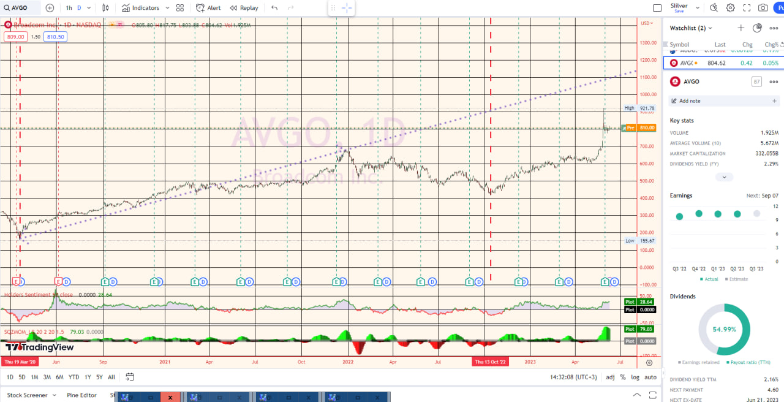Expand the favorite indicators dropdown arrow
784x402 pixels.
pos(167,8)
